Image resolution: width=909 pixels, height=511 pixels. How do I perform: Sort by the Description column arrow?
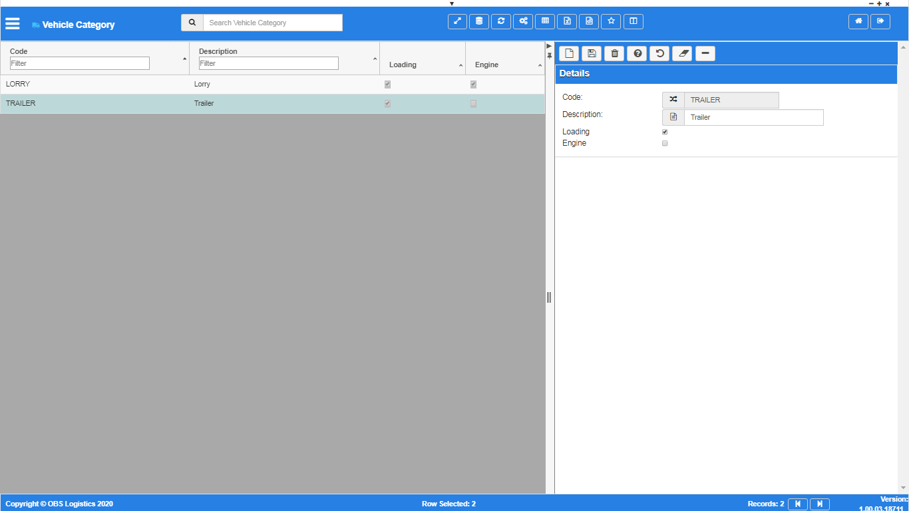375,59
